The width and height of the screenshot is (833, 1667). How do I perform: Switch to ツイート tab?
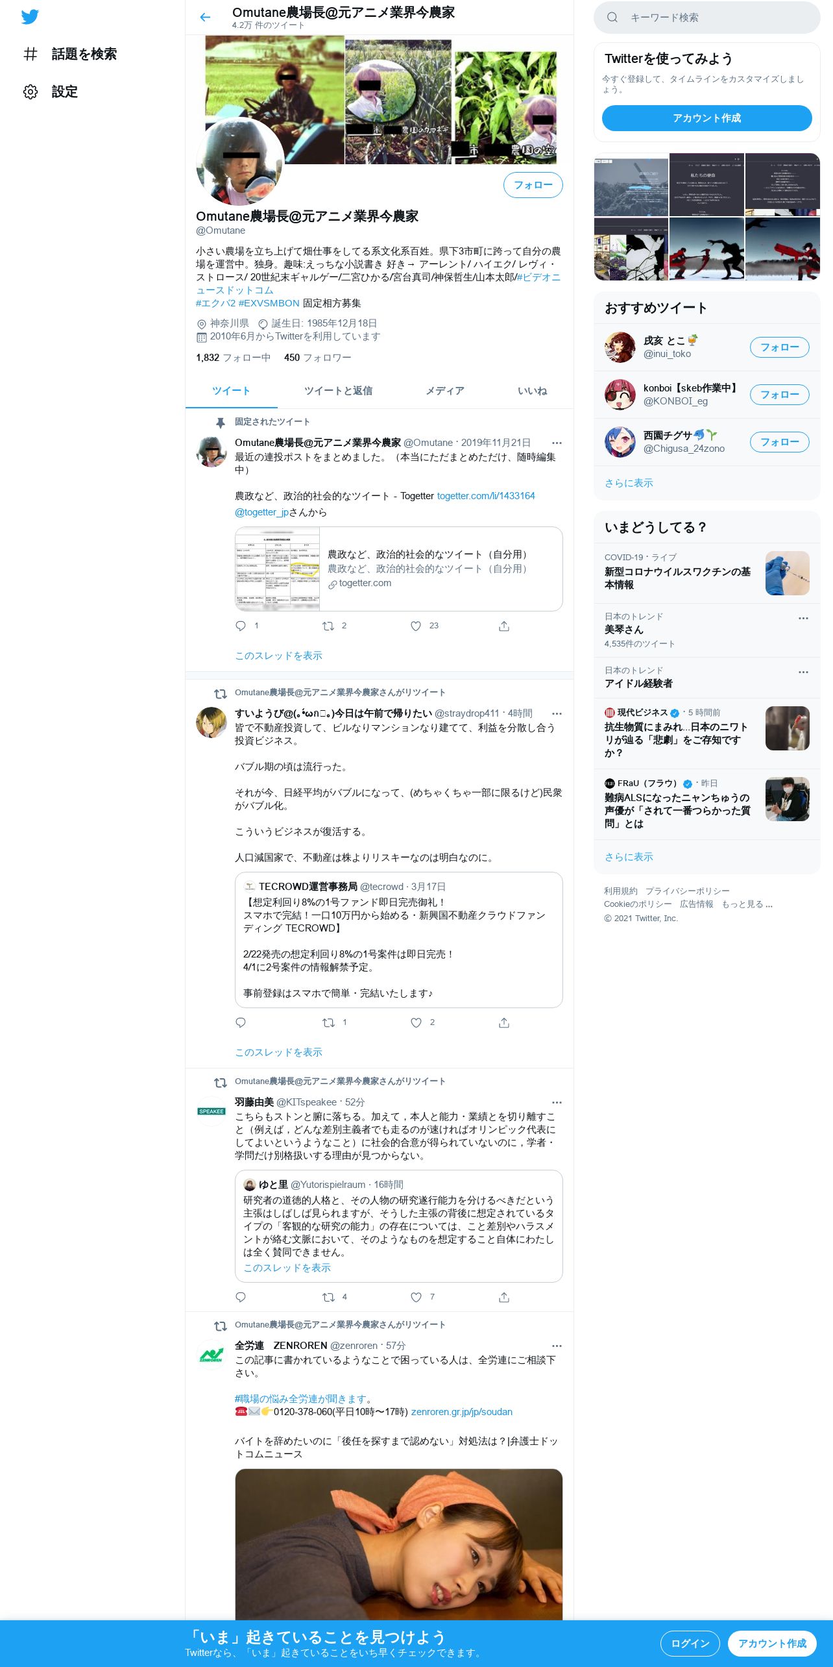tap(231, 391)
